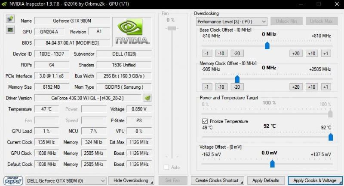Click the Est.Max value 1126 MHz
344x186 pixels.
point(139,142)
